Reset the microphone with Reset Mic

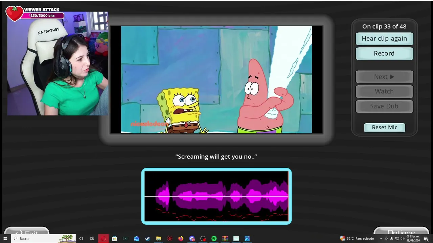click(385, 127)
